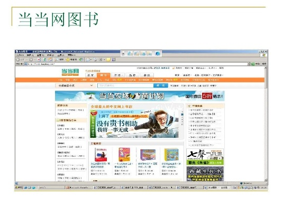Open the Windows Start button

tap(19, 188)
